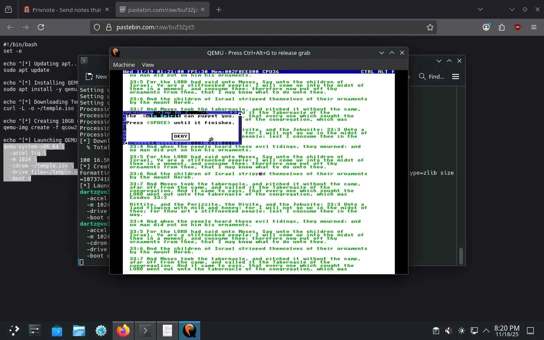
Task: Launch the Discover software store
Action: (57, 330)
